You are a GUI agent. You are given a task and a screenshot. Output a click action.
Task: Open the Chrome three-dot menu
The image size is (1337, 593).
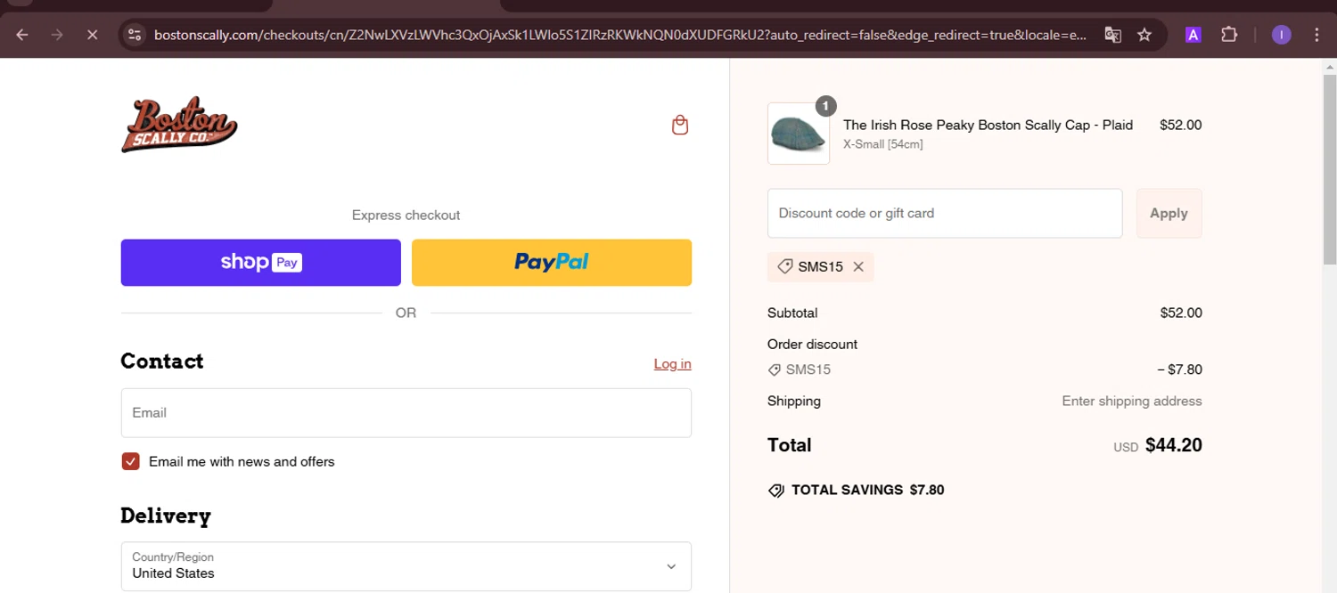pyautogui.click(x=1316, y=35)
